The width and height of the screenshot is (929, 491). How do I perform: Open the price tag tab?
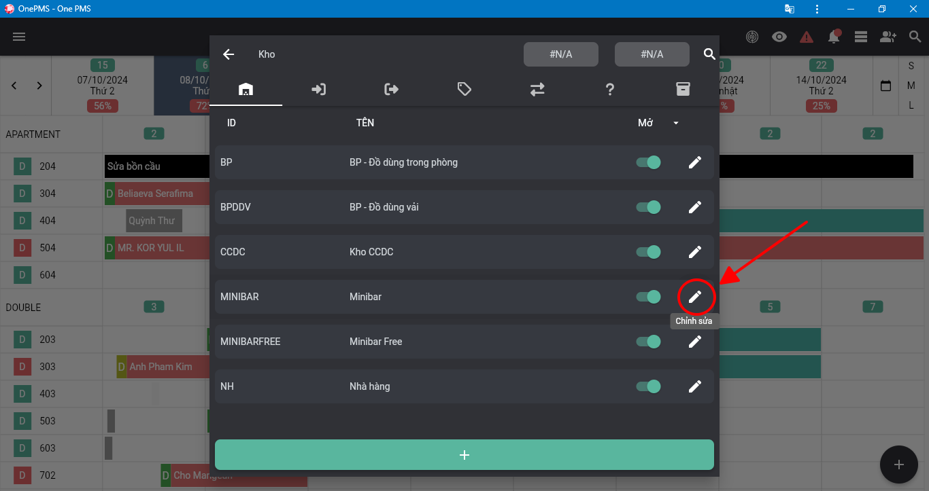point(464,89)
